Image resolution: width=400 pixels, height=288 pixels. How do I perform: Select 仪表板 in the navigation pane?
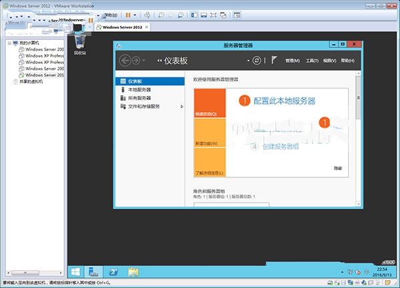(150, 81)
